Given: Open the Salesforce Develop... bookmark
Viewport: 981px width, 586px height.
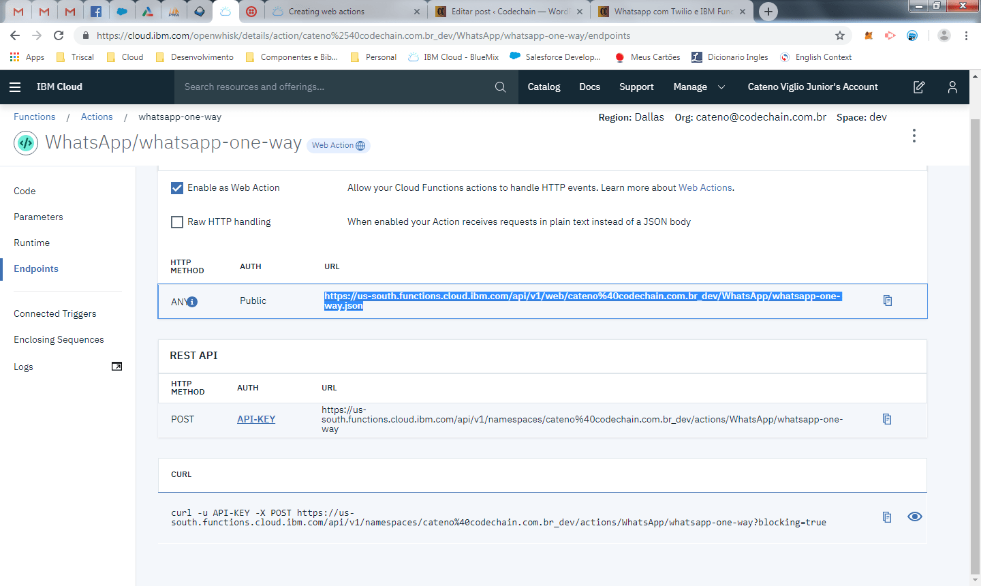Looking at the screenshot, I should 555,57.
